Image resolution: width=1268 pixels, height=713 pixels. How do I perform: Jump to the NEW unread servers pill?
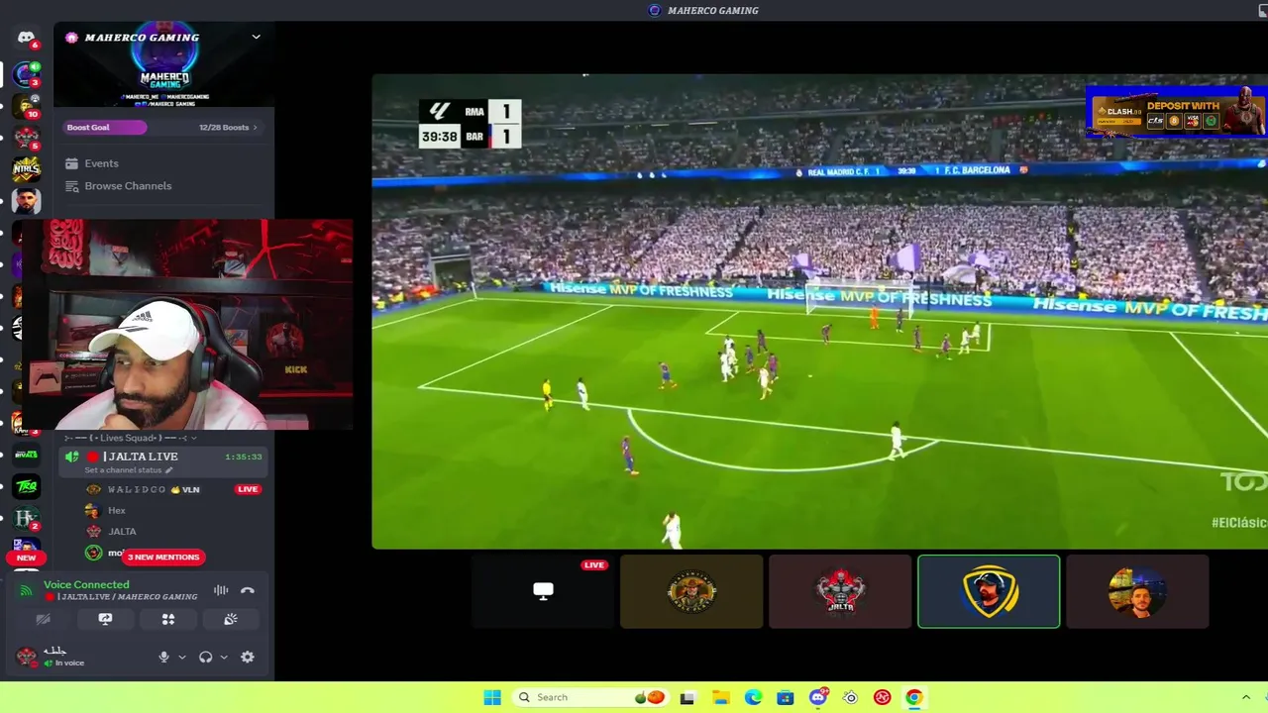(x=27, y=558)
